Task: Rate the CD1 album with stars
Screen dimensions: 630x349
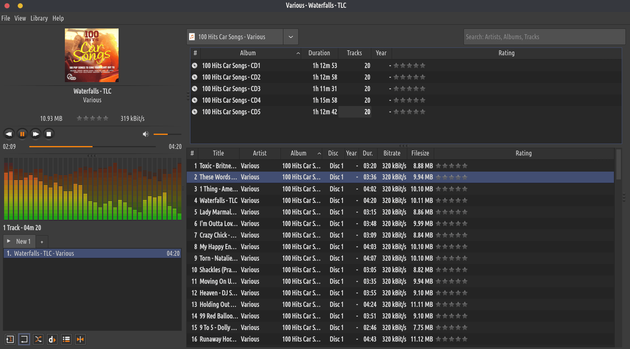Action: (409, 66)
